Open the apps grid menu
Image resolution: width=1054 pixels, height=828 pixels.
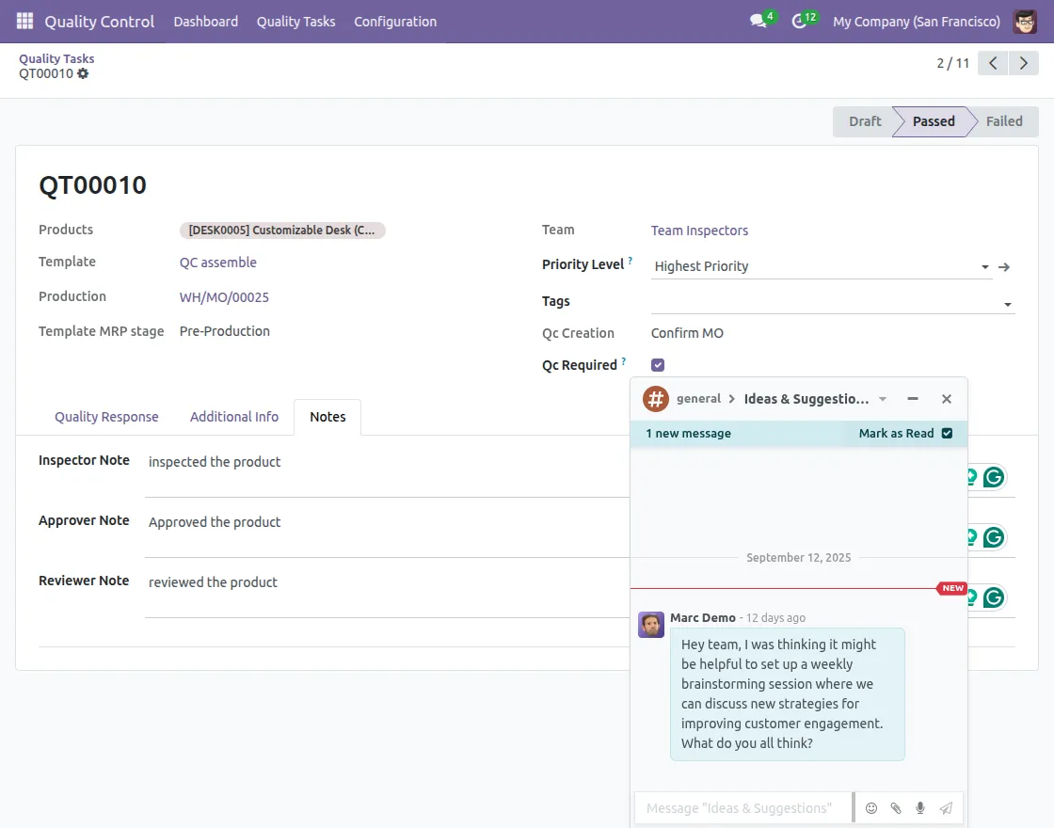click(24, 21)
